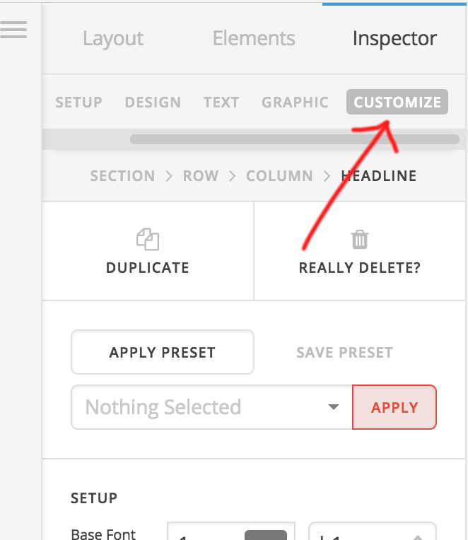Viewport: 468px width, 540px height.
Task: Open the Inspector tab
Action: click(x=394, y=38)
